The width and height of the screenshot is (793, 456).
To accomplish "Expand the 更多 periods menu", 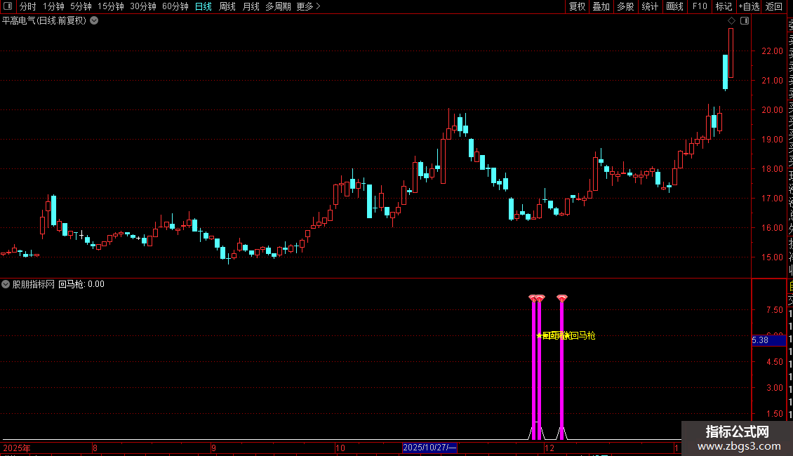I will pos(309,6).
